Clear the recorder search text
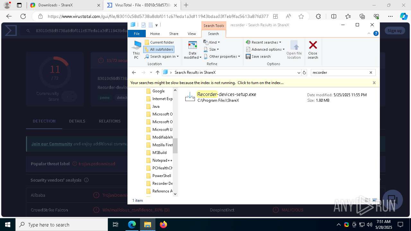This screenshot has width=411, height=231. coord(371,73)
